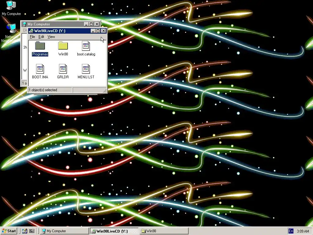Click the Programas folder label
Screen dimensions: 313x235
[x=40, y=54]
